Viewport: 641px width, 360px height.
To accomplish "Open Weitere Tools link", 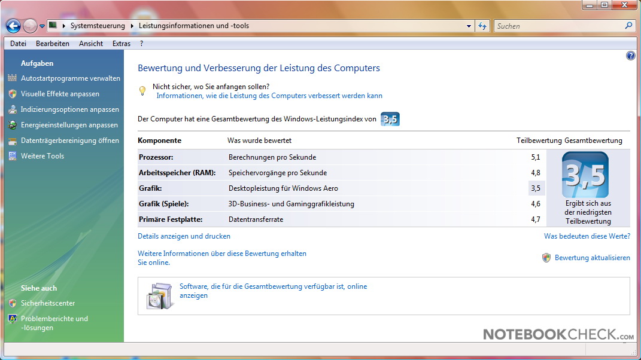I will 42,155.
